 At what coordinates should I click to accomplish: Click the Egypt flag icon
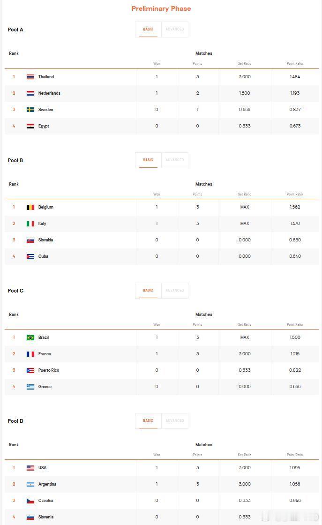(x=30, y=126)
